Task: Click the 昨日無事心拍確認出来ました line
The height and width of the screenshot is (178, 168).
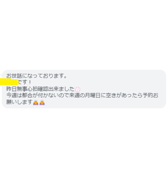Action: pyautogui.click(x=40, y=89)
